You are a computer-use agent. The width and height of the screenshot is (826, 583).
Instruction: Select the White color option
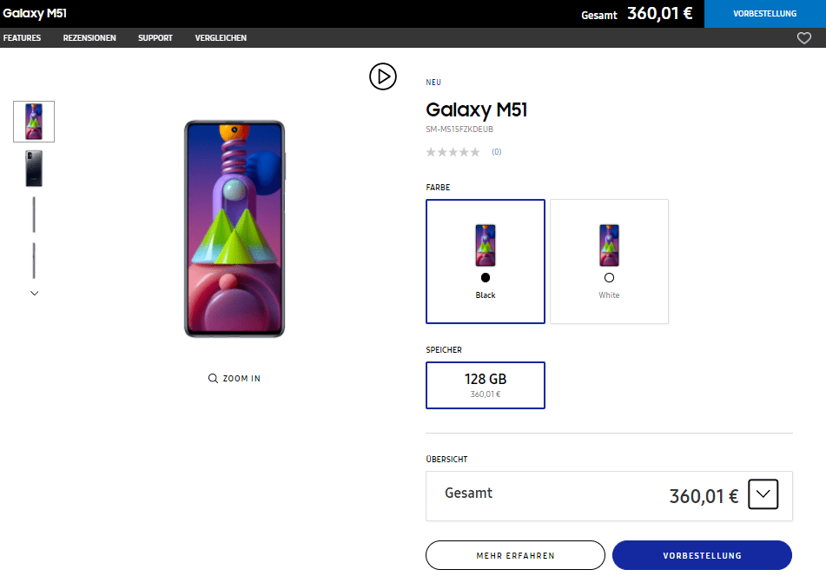(609, 262)
